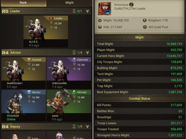Click the Minister gavel icon on sanie

coord(74,92)
